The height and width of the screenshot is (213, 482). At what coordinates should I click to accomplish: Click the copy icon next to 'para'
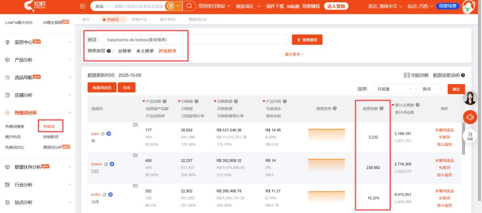(x=103, y=134)
